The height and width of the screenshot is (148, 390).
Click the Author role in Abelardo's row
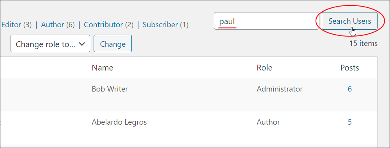coord(268,122)
